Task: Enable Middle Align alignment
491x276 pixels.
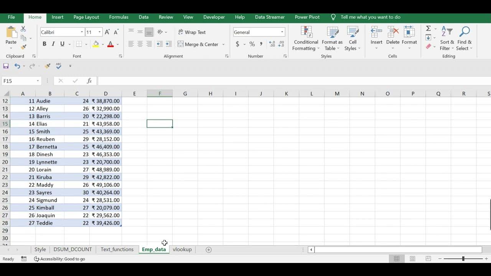Action: [140, 32]
